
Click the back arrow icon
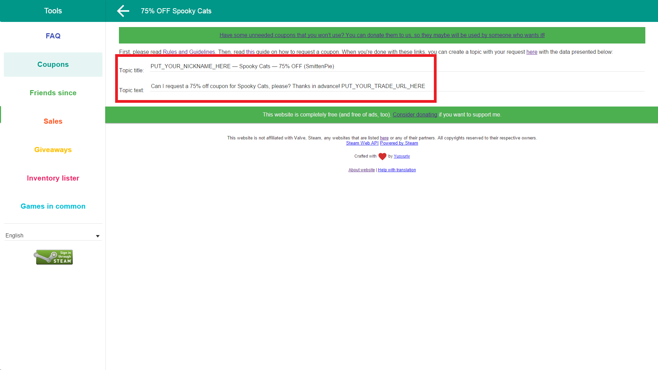[x=123, y=11]
